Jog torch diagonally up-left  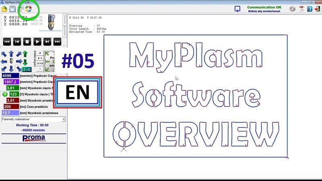point(4,54)
